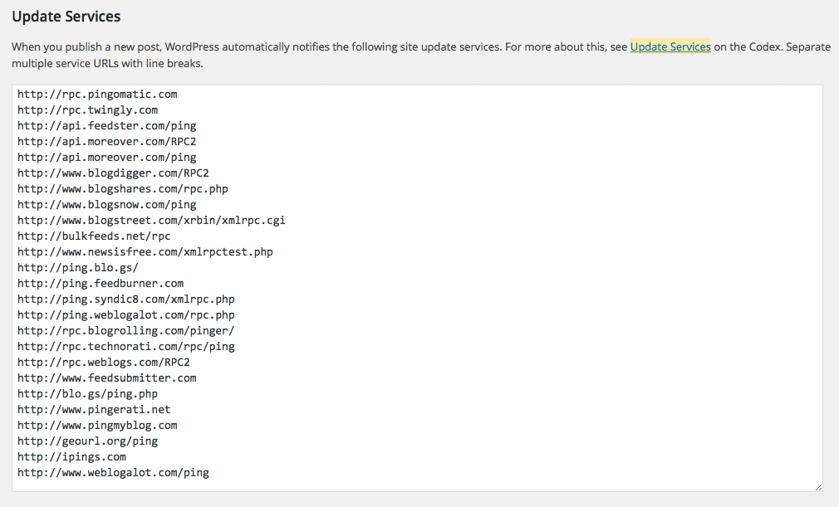Screen dimensions: 839x507
Task: Open the Update Services Codex link
Action: point(670,47)
